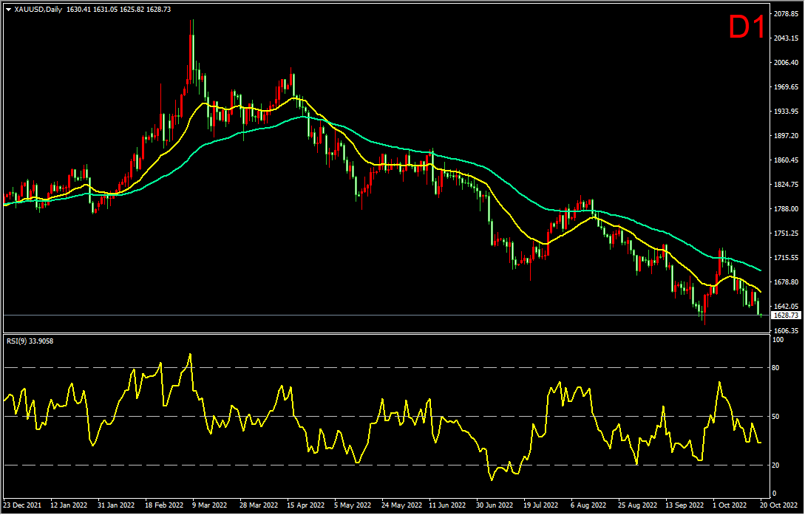Click the RSI scale value 50
The width and height of the screenshot is (805, 515).
coord(775,417)
